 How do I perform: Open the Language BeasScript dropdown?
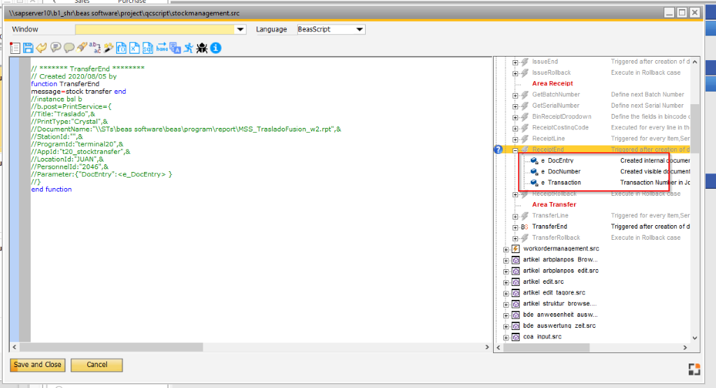(x=359, y=29)
